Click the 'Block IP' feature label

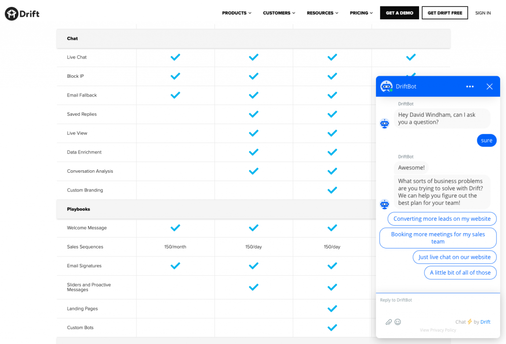(x=75, y=76)
